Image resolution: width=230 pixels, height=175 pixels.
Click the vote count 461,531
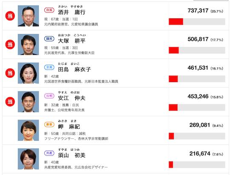click(x=198, y=68)
